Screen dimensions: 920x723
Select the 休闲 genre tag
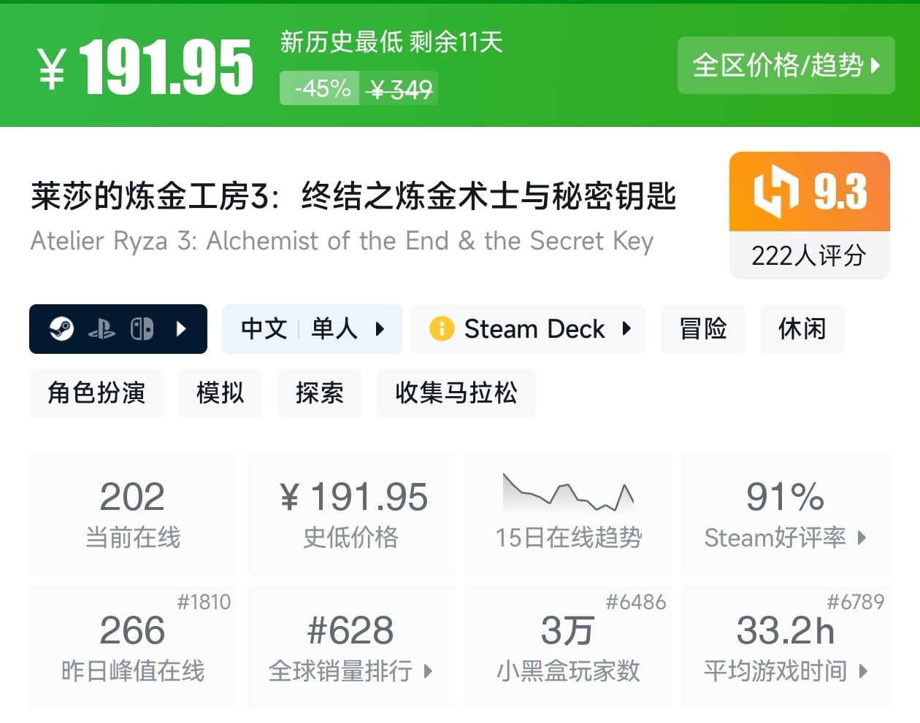[802, 329]
